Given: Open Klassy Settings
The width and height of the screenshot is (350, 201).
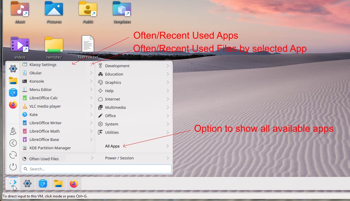Looking at the screenshot, I should pyautogui.click(x=42, y=65).
